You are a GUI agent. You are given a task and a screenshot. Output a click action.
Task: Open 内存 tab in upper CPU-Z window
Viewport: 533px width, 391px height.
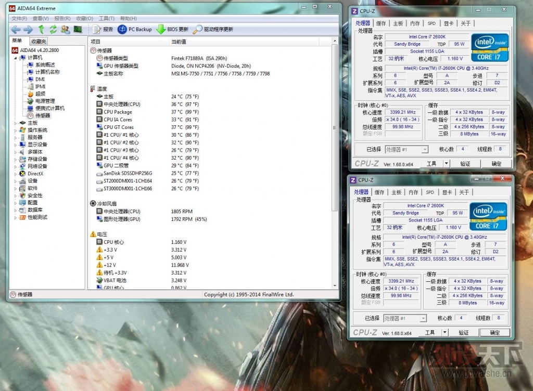coord(415,23)
